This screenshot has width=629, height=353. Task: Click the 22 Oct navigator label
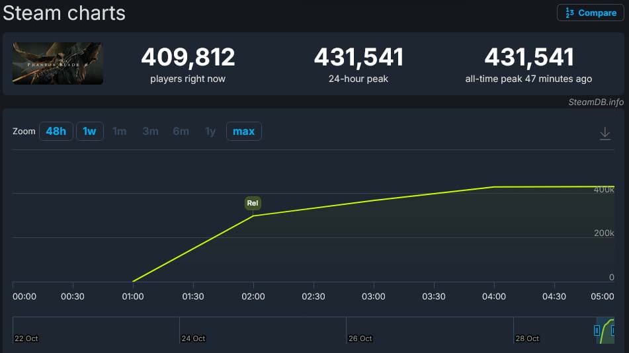[26, 338]
